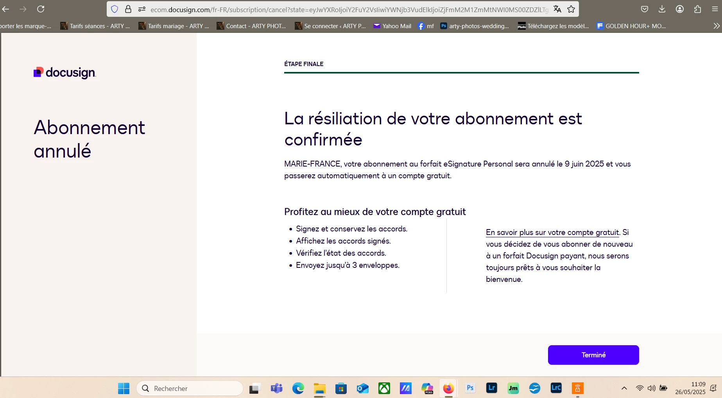This screenshot has width=722, height=398.
Task: Launch Lightroom (Lr) from taskbar
Action: (x=492, y=388)
